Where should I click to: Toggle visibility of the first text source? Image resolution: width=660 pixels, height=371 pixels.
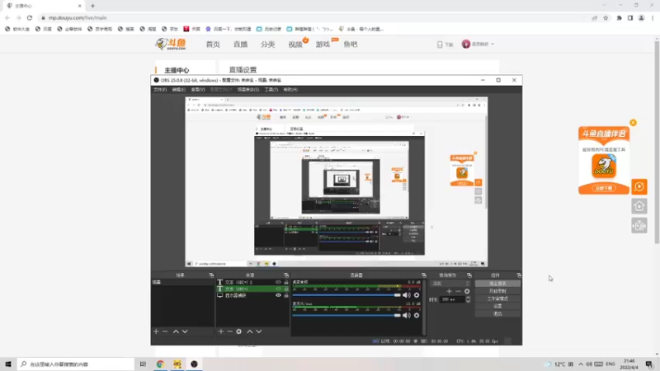coord(278,282)
